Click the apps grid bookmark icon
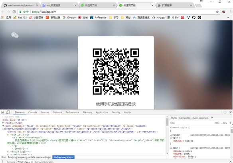This screenshot has height=163, width=233. coord(3,18)
